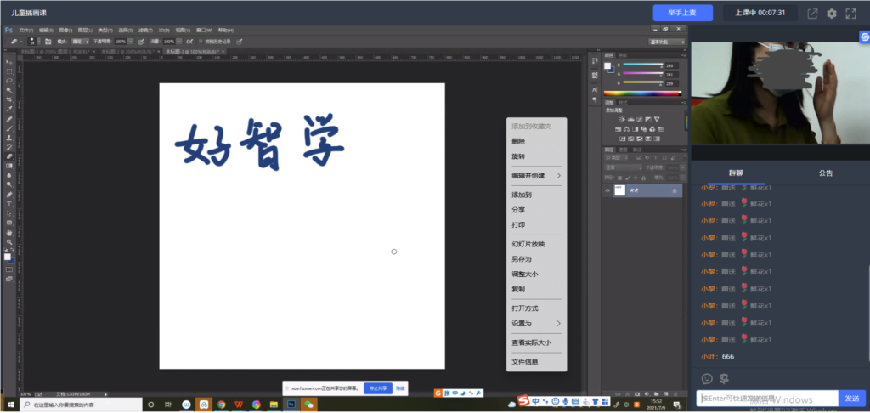
Task: Select the Eraser tool in the toolbox
Action: (9, 156)
